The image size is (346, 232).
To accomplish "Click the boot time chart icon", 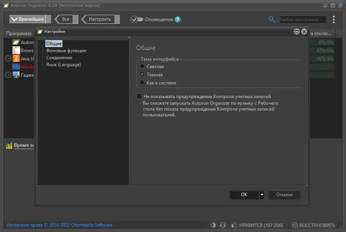I will 9,146.
